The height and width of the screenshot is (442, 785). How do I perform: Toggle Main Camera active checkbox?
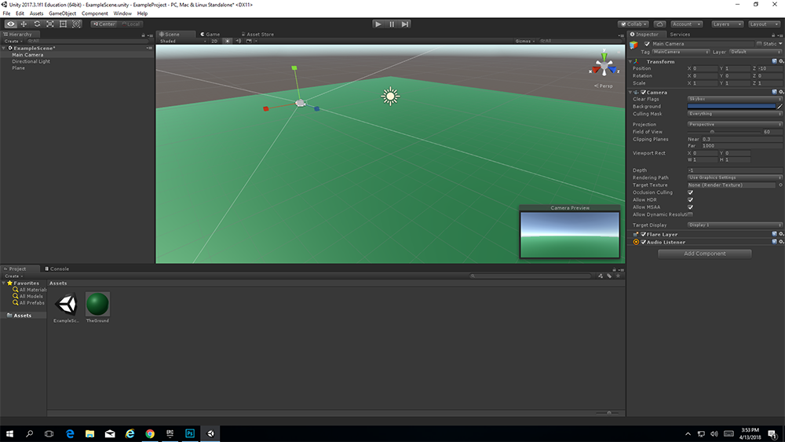(x=647, y=44)
